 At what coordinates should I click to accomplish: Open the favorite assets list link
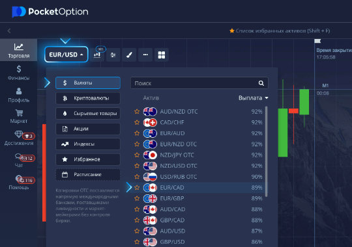(280, 31)
